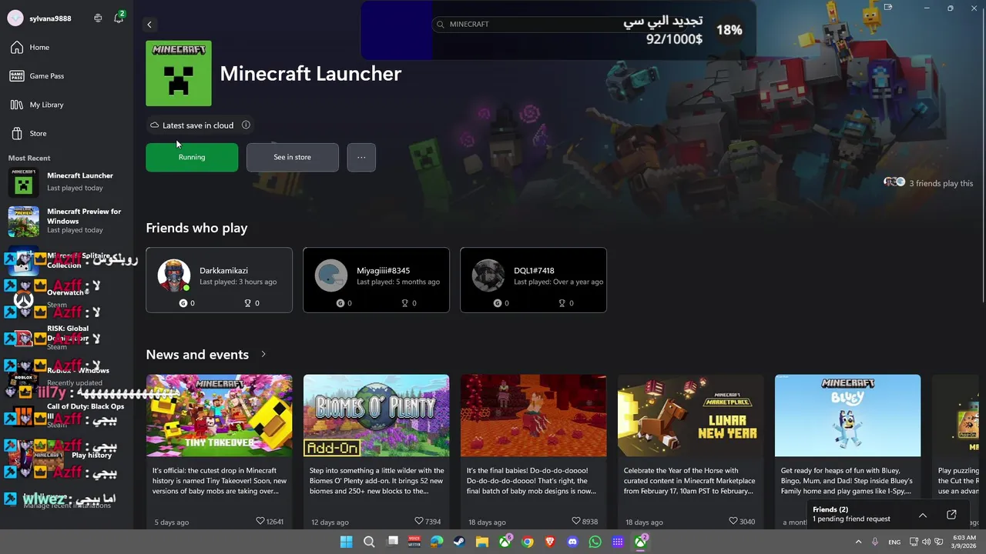Click Darkkamikazi's avatar picture
Screen dimensions: 986x554
[174, 276]
